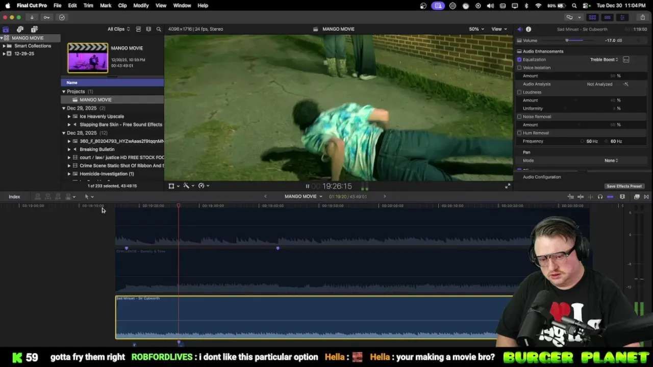
Task: Select the Sad Minuet audio clip
Action: tap(314, 317)
